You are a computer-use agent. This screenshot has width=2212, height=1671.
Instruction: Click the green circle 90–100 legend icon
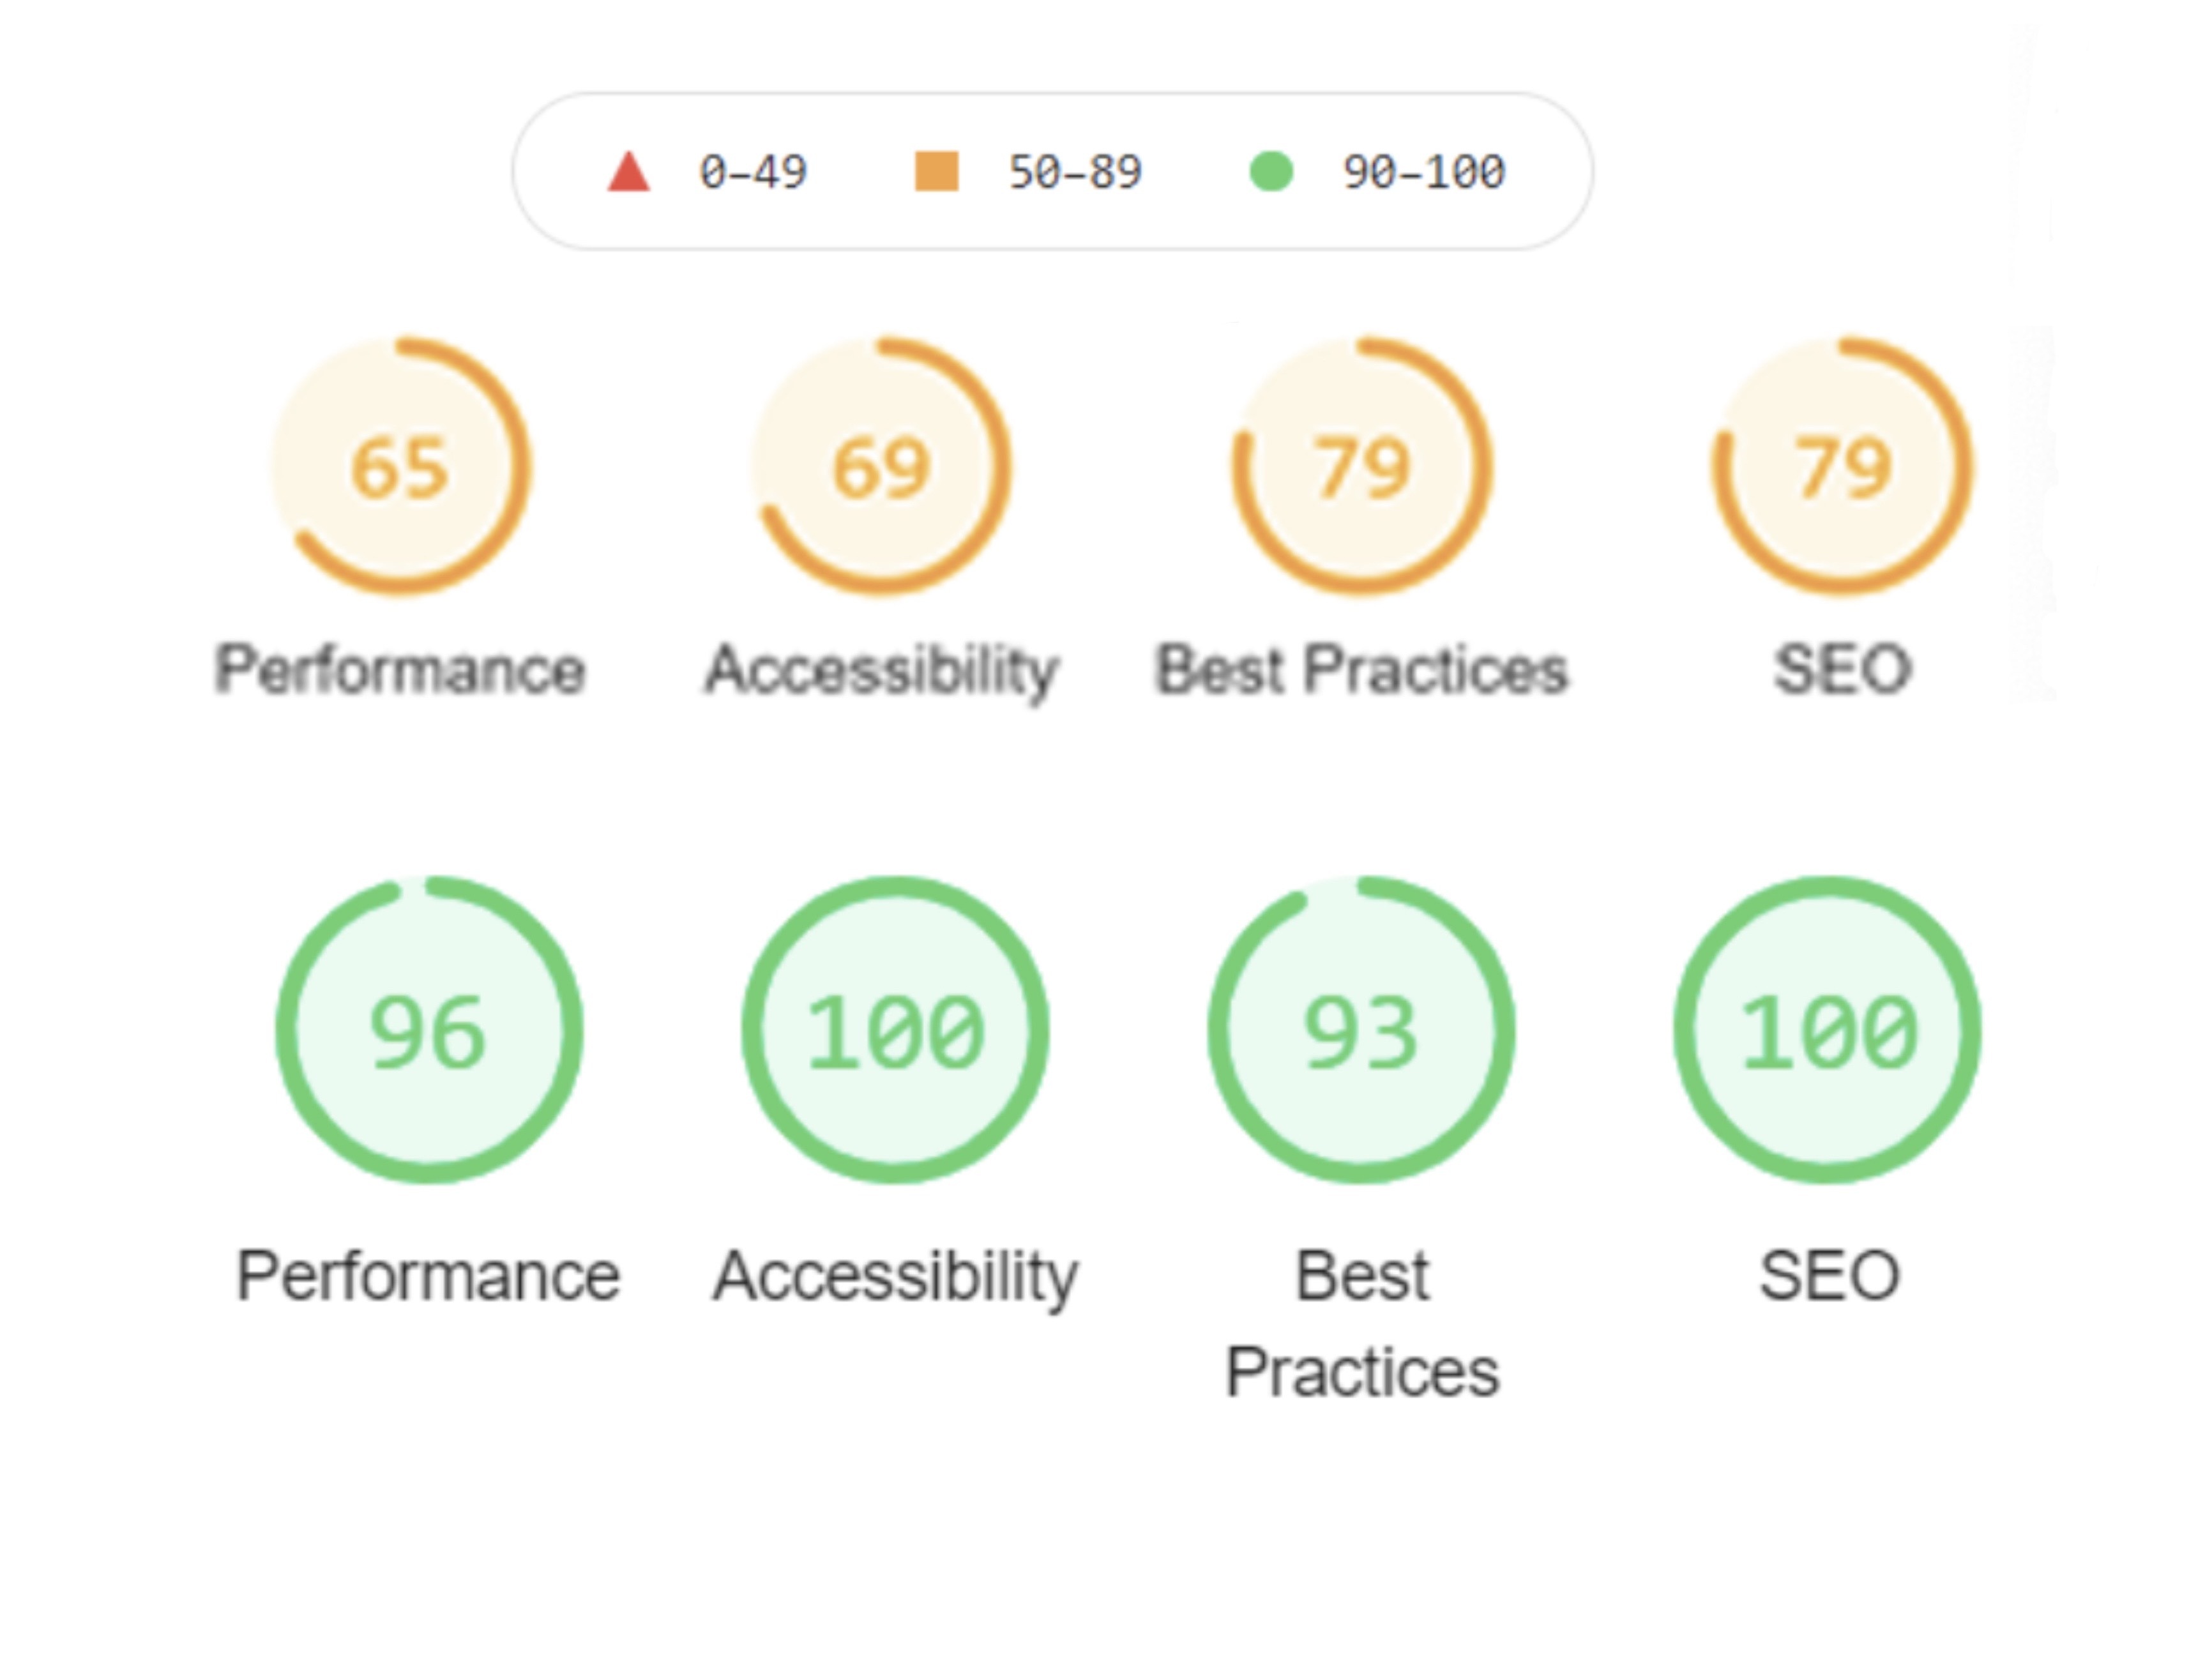[1271, 171]
